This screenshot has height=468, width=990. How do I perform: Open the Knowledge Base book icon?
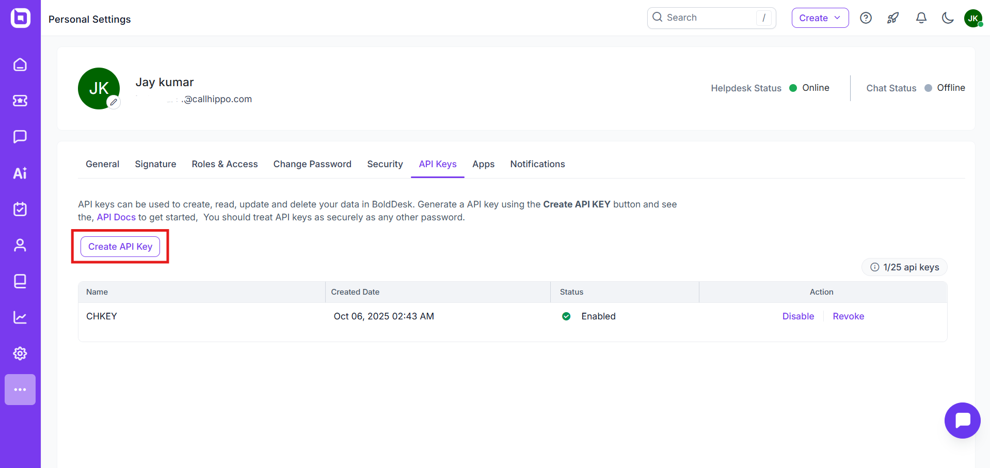point(20,281)
